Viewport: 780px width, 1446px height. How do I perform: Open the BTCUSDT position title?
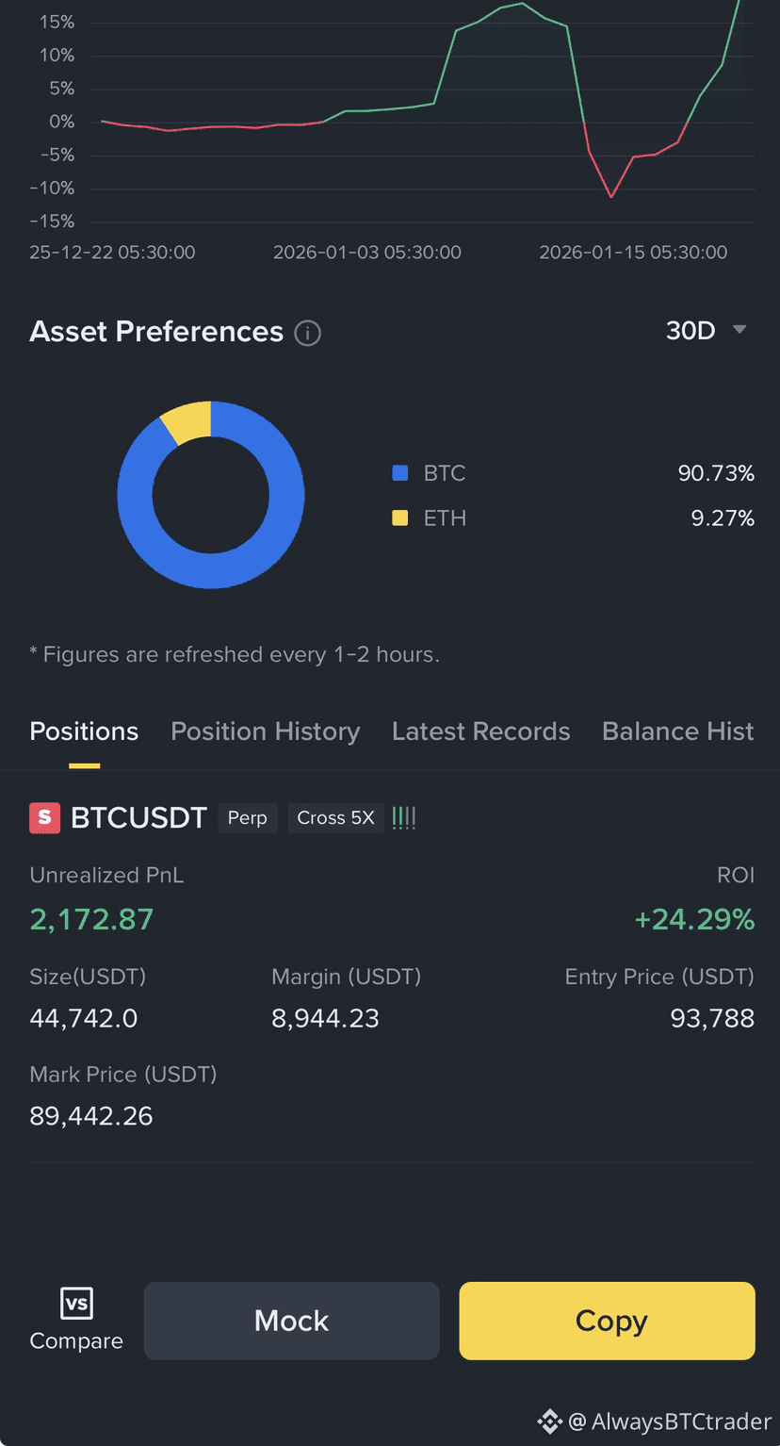coord(138,818)
